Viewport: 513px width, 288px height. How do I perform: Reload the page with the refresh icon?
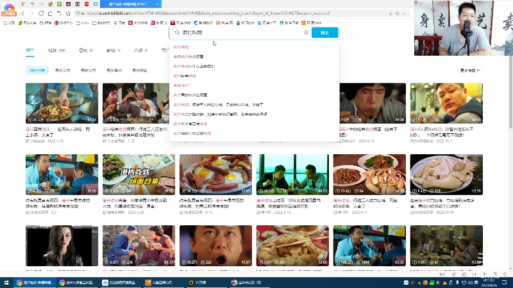(x=41, y=13)
